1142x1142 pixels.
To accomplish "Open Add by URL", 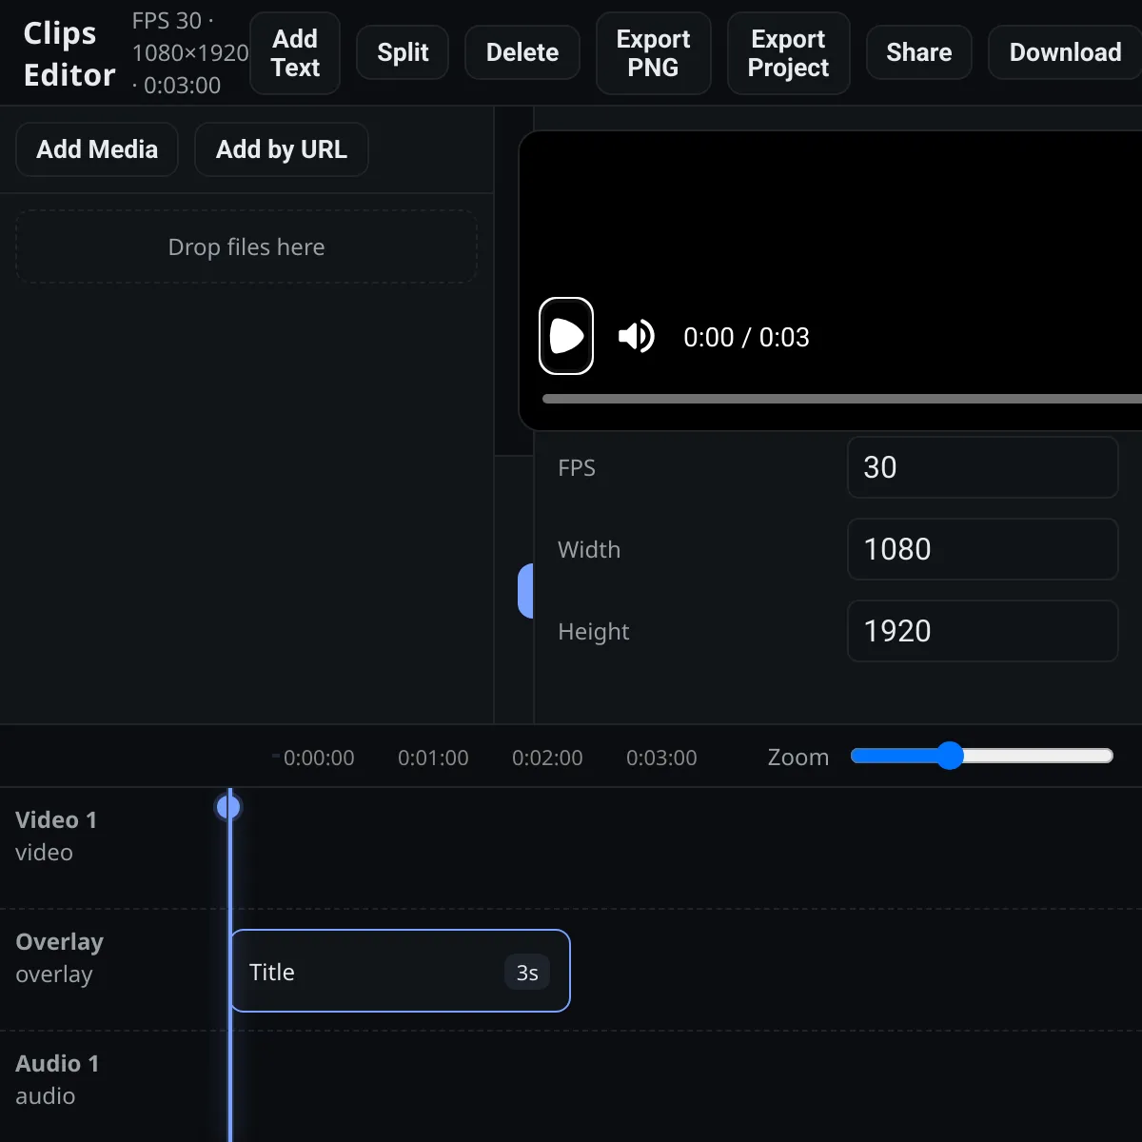I will (x=282, y=149).
